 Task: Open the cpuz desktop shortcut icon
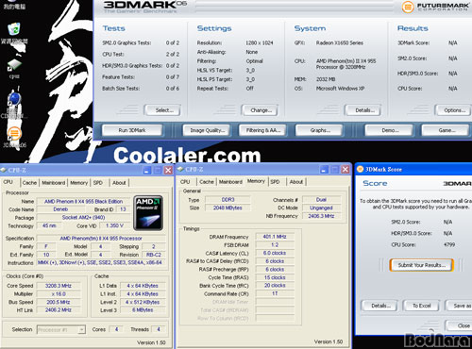(x=14, y=65)
